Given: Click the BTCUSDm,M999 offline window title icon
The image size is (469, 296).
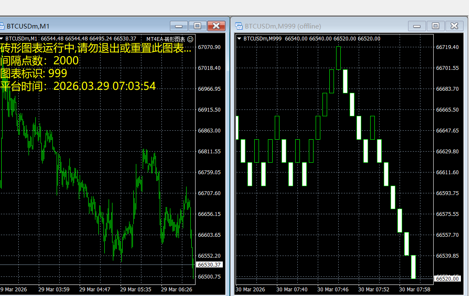Looking at the screenshot, I should click(239, 26).
